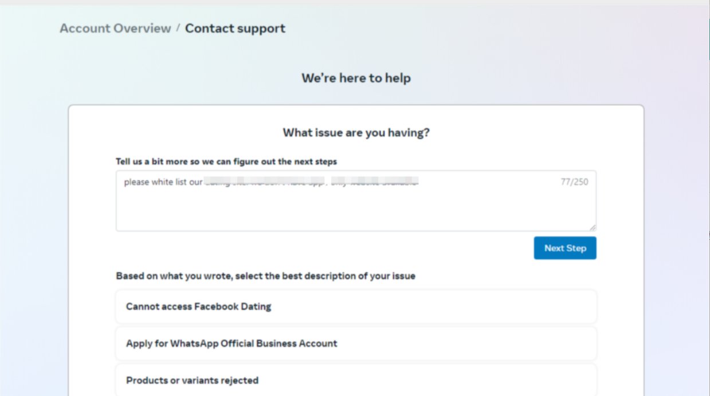Click 'Based on what you wrote' instruction text
Viewport: 710px width, 396px height.
coord(265,276)
